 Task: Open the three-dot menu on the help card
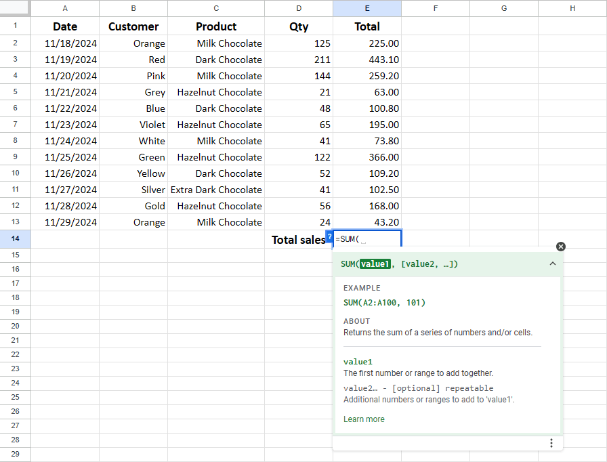coord(551,442)
